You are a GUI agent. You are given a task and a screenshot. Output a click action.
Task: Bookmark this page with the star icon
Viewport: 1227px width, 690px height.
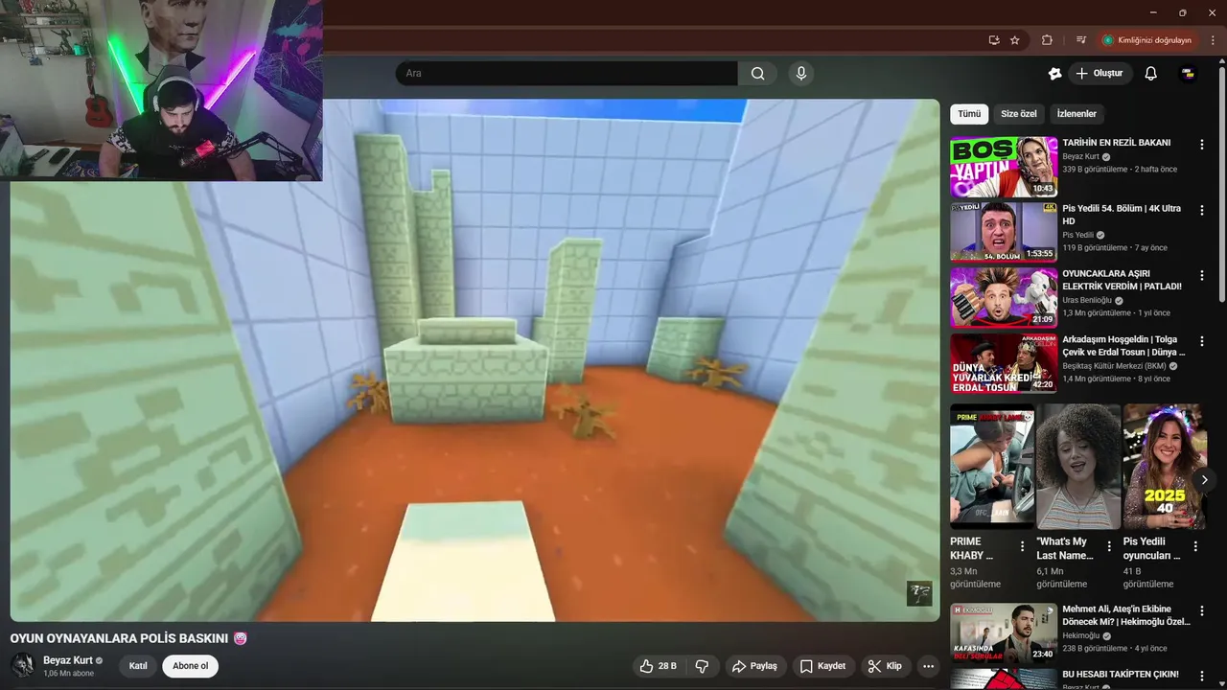(x=1015, y=40)
